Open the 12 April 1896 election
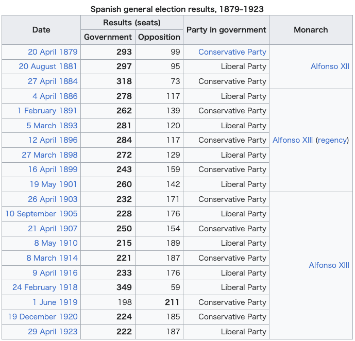The image size is (355, 341). coord(53,140)
